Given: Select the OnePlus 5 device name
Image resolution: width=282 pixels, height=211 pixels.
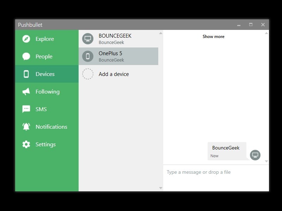Looking at the screenshot, I should coord(110,53).
